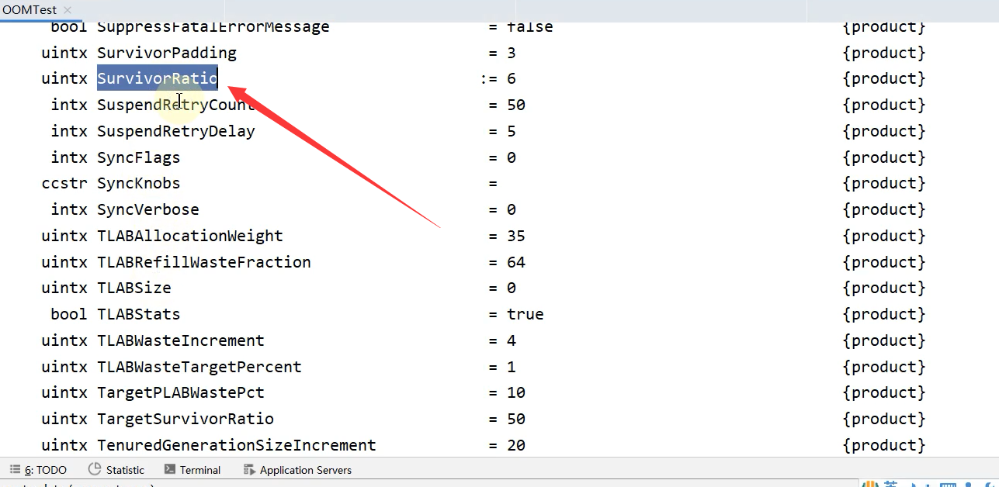Click the TLABRefillWasteFraction flag name
The height and width of the screenshot is (487, 999).
point(204,262)
